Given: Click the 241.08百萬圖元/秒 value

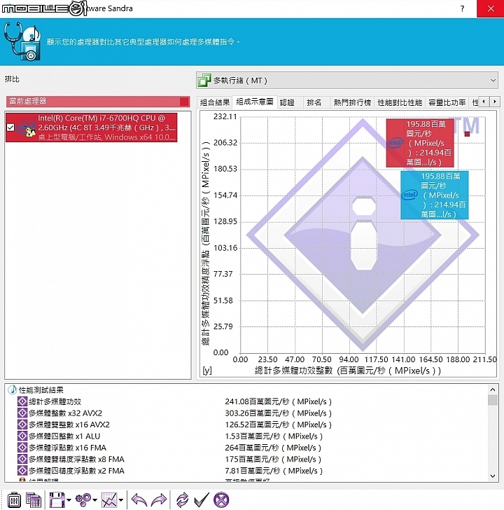Looking at the screenshot, I should [278, 401].
